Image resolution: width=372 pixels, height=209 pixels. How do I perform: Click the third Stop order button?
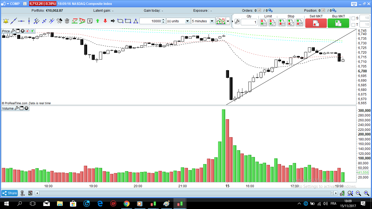click(x=299, y=22)
